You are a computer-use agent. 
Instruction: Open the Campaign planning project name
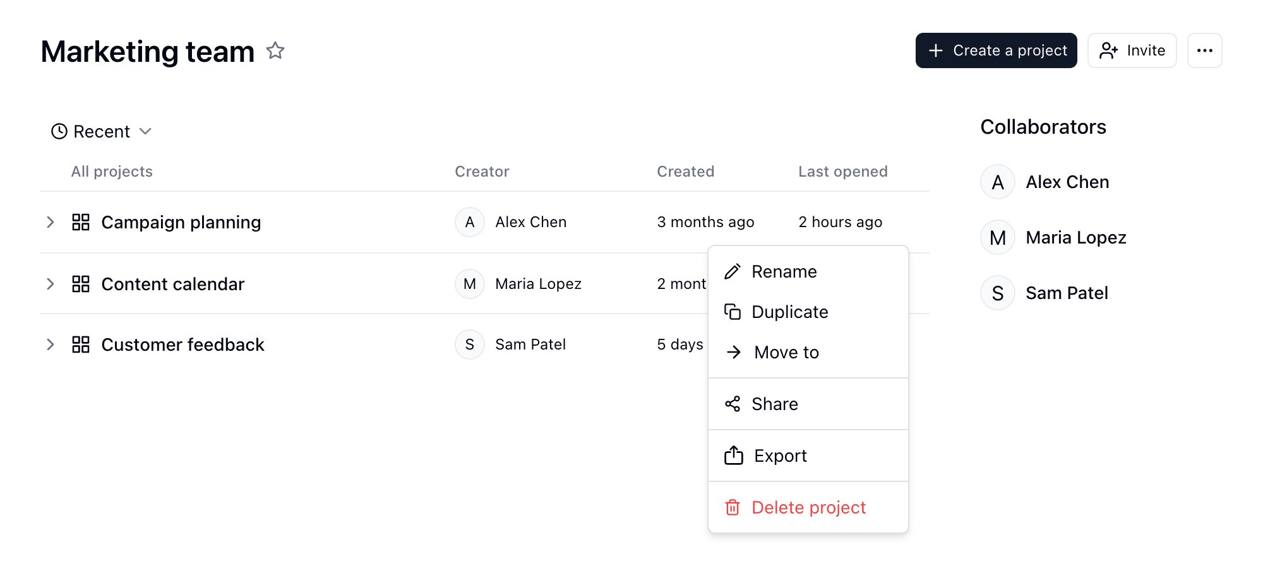[181, 222]
